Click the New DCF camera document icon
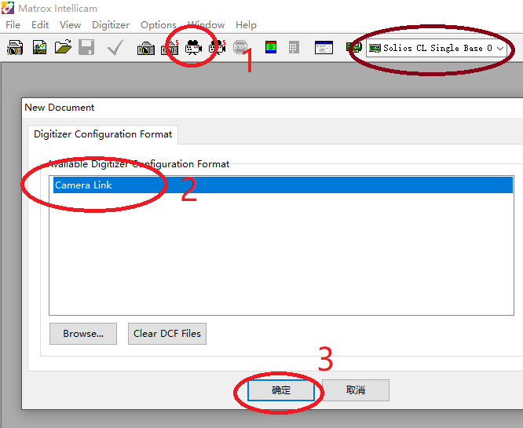This screenshot has width=523, height=428. (15, 48)
